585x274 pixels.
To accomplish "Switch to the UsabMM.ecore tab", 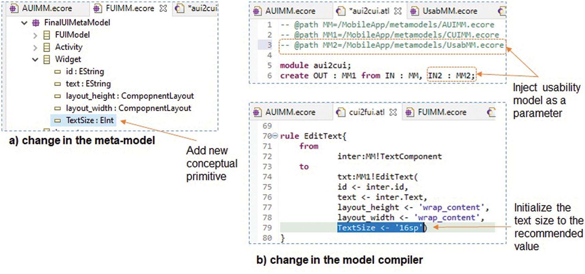I will pos(449,11).
